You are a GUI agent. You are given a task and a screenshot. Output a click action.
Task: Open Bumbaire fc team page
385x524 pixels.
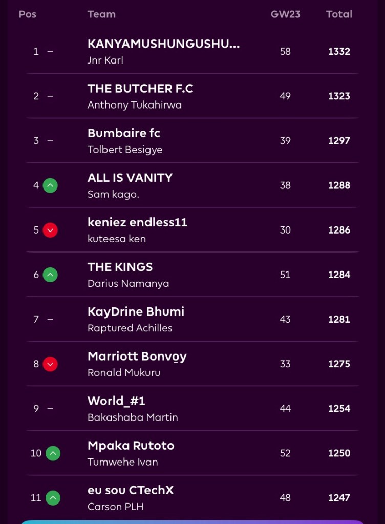[124, 133]
